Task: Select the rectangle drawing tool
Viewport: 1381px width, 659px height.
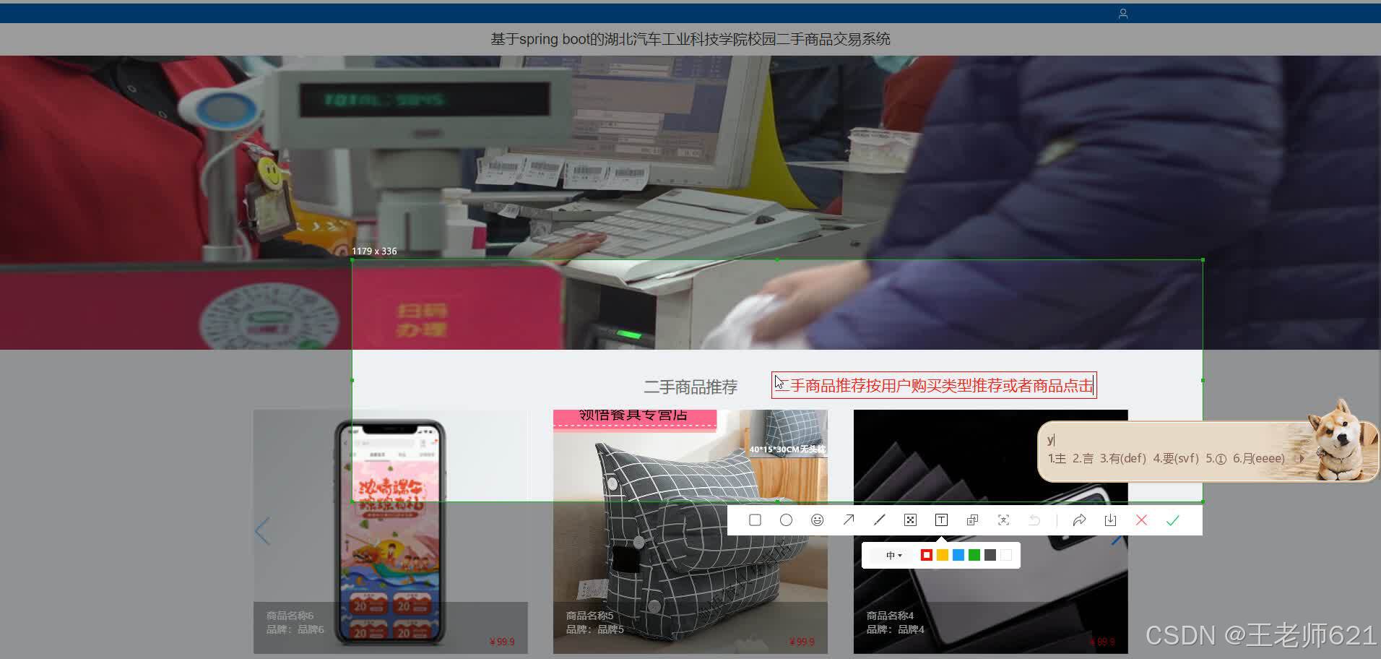Action: [755, 520]
